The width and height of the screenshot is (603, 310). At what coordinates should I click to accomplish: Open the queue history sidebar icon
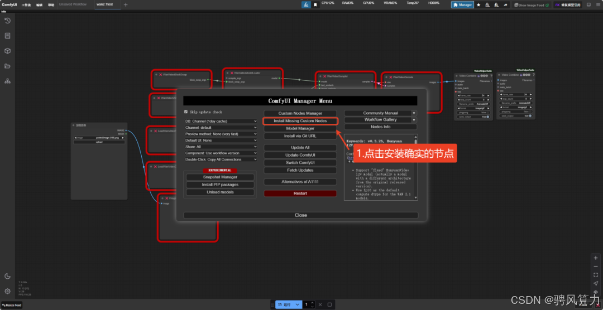pos(7,21)
